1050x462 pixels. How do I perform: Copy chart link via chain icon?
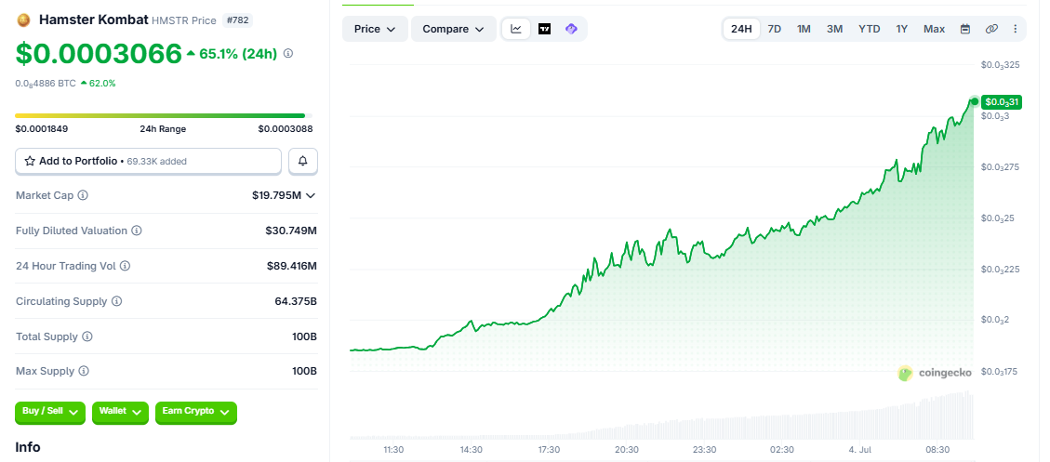pos(991,29)
